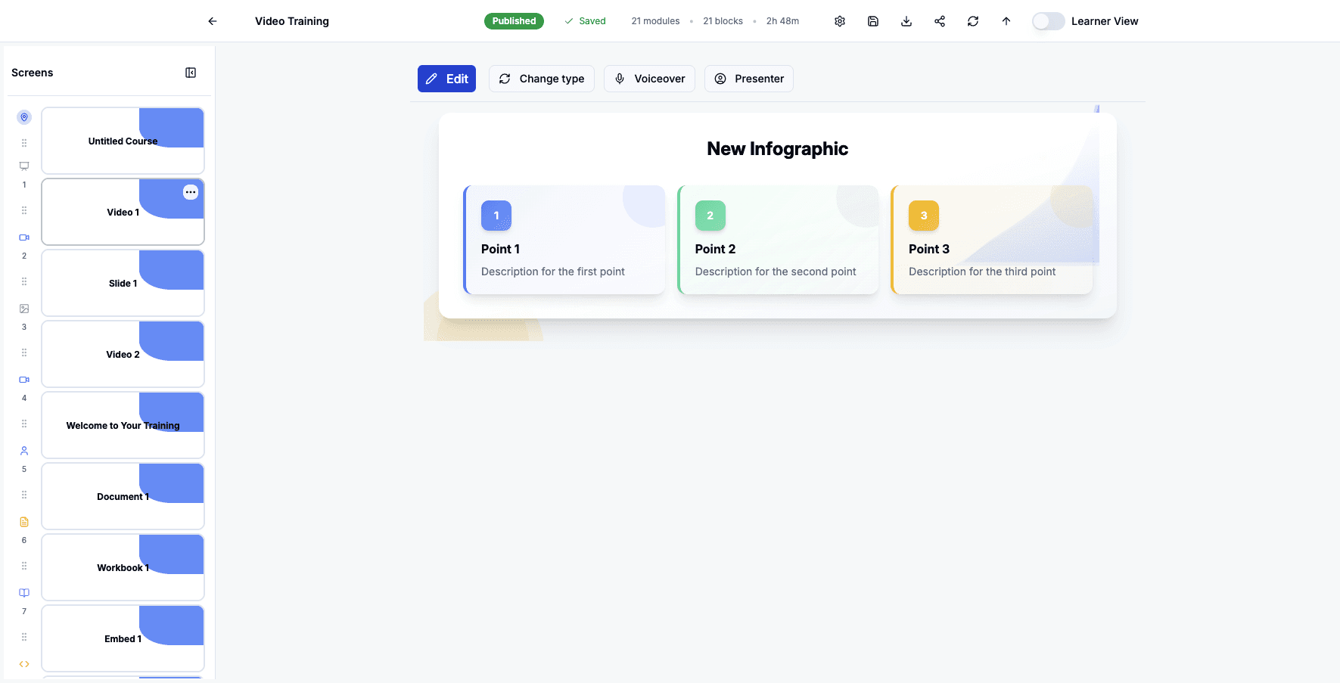Click the Edit button
1340x683 pixels.
(x=446, y=79)
